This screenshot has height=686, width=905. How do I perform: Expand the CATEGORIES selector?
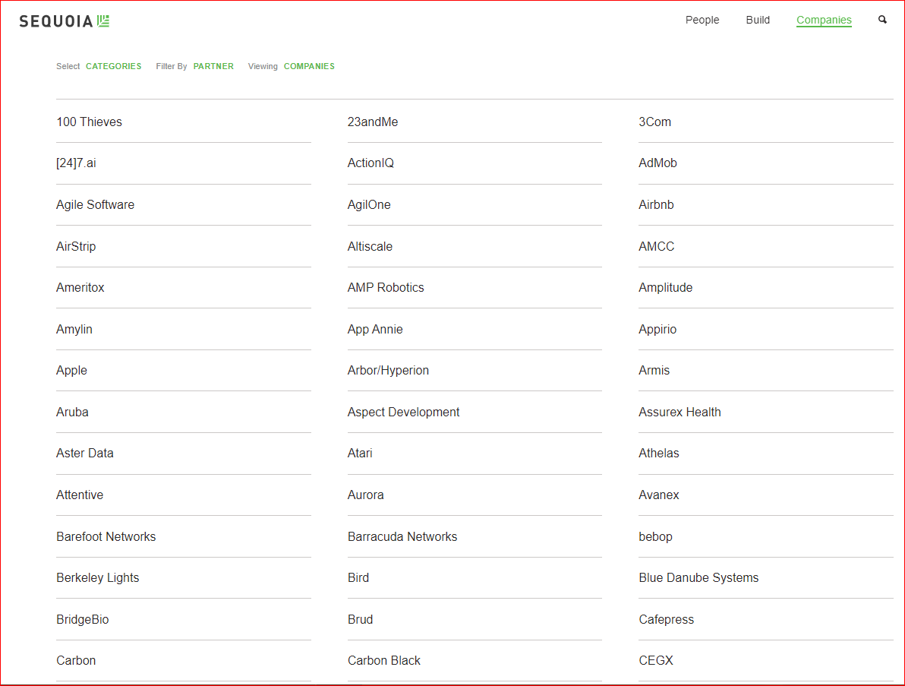click(114, 66)
